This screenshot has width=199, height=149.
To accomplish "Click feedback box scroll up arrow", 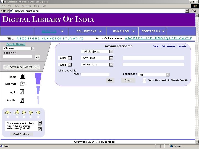I will point(40,123).
